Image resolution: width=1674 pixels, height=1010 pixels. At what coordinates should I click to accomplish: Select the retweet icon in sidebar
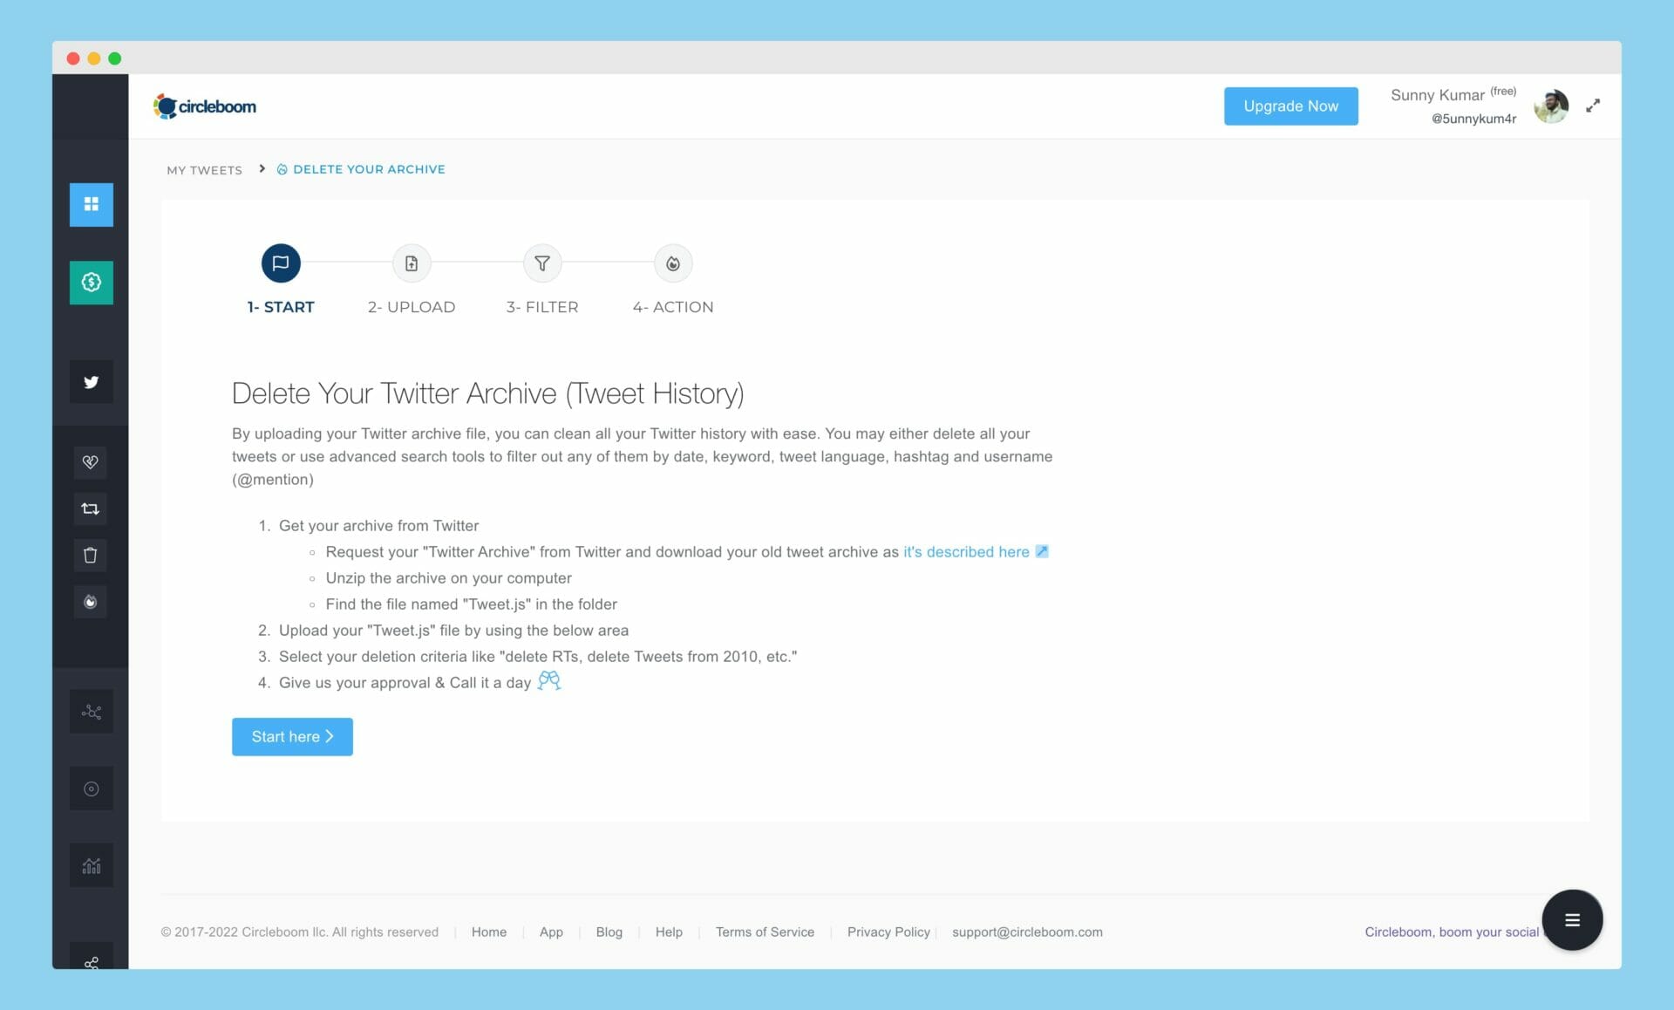(x=91, y=508)
